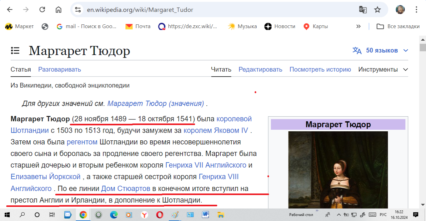Screen dimensions: 426x221
Task: Open Посмотреть историю tab
Action: (320, 70)
